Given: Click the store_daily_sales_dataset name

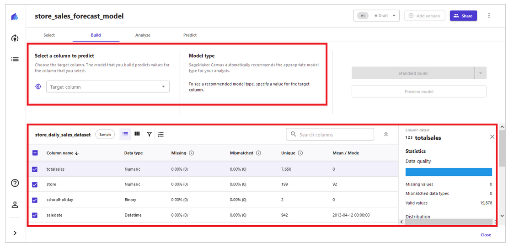Looking at the screenshot, I should 63,135.
